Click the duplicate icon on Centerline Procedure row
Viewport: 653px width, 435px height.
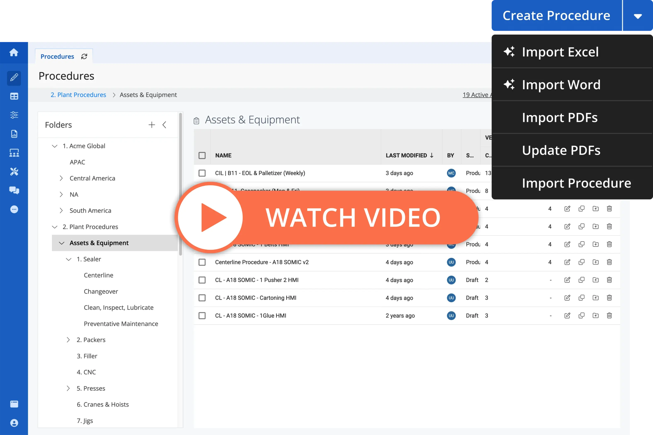pos(581,262)
